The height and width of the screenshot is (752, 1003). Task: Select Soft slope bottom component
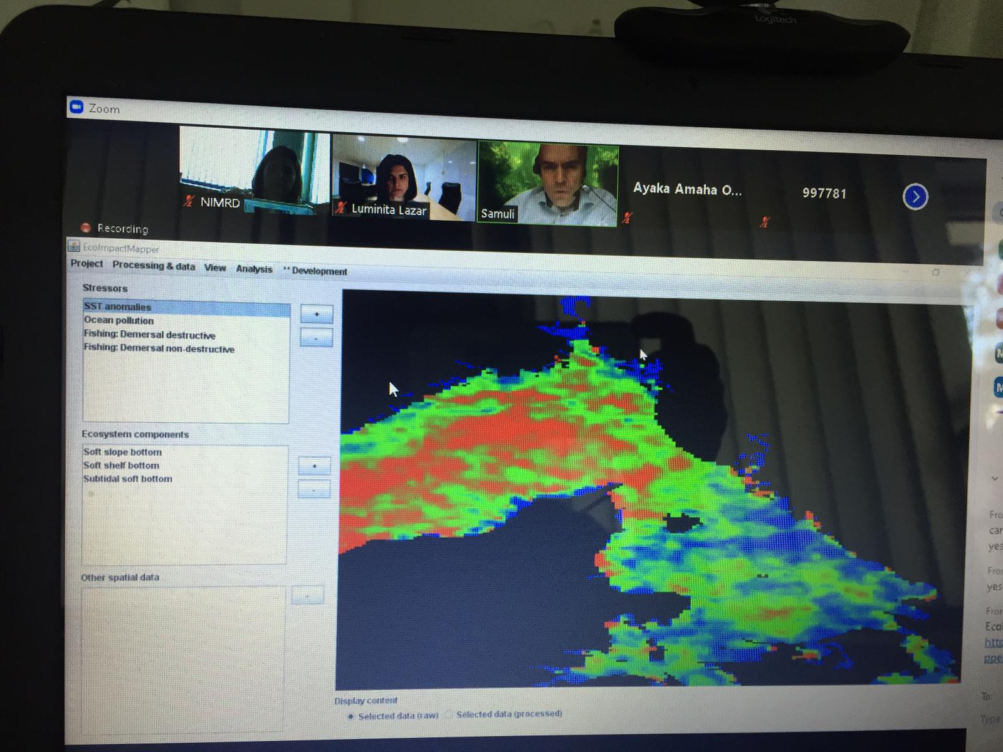[122, 452]
